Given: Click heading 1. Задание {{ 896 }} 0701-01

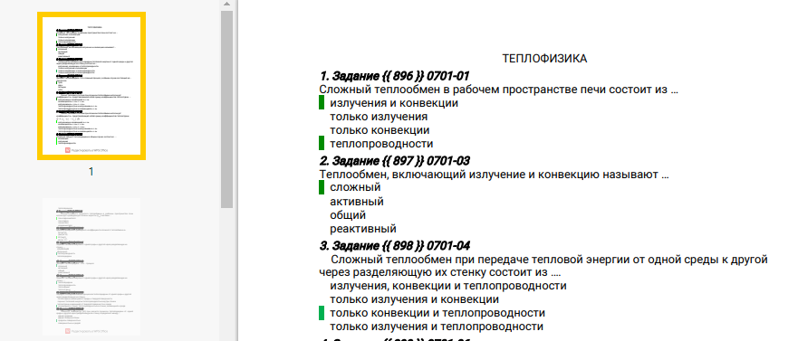Looking at the screenshot, I should 395,76.
